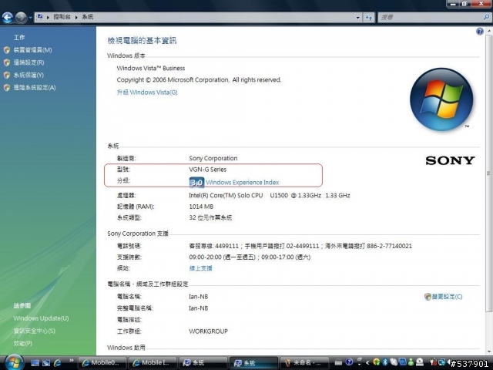
Task: Click the vertical scrollbar up arrow
Action: (x=489, y=31)
